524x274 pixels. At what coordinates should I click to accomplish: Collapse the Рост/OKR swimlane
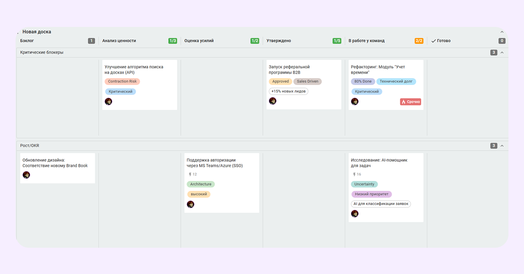(502, 146)
